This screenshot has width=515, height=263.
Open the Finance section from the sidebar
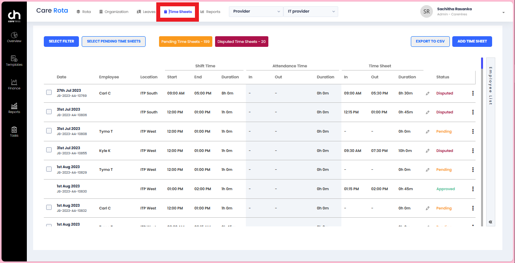click(x=14, y=85)
